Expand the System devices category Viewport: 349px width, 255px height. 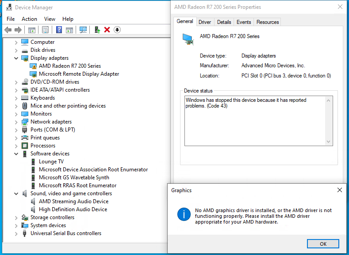click(16, 226)
